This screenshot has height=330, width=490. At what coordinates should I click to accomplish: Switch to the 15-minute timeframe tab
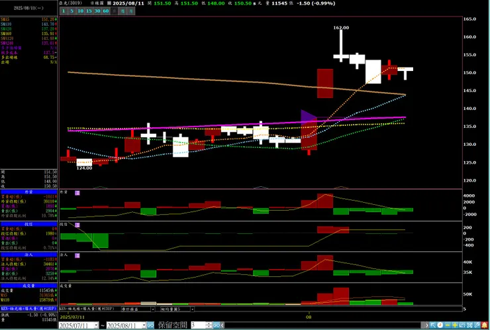click(89, 11)
